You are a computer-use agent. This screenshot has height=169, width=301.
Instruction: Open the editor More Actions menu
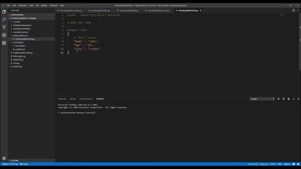pyautogui.click(x=299, y=10)
